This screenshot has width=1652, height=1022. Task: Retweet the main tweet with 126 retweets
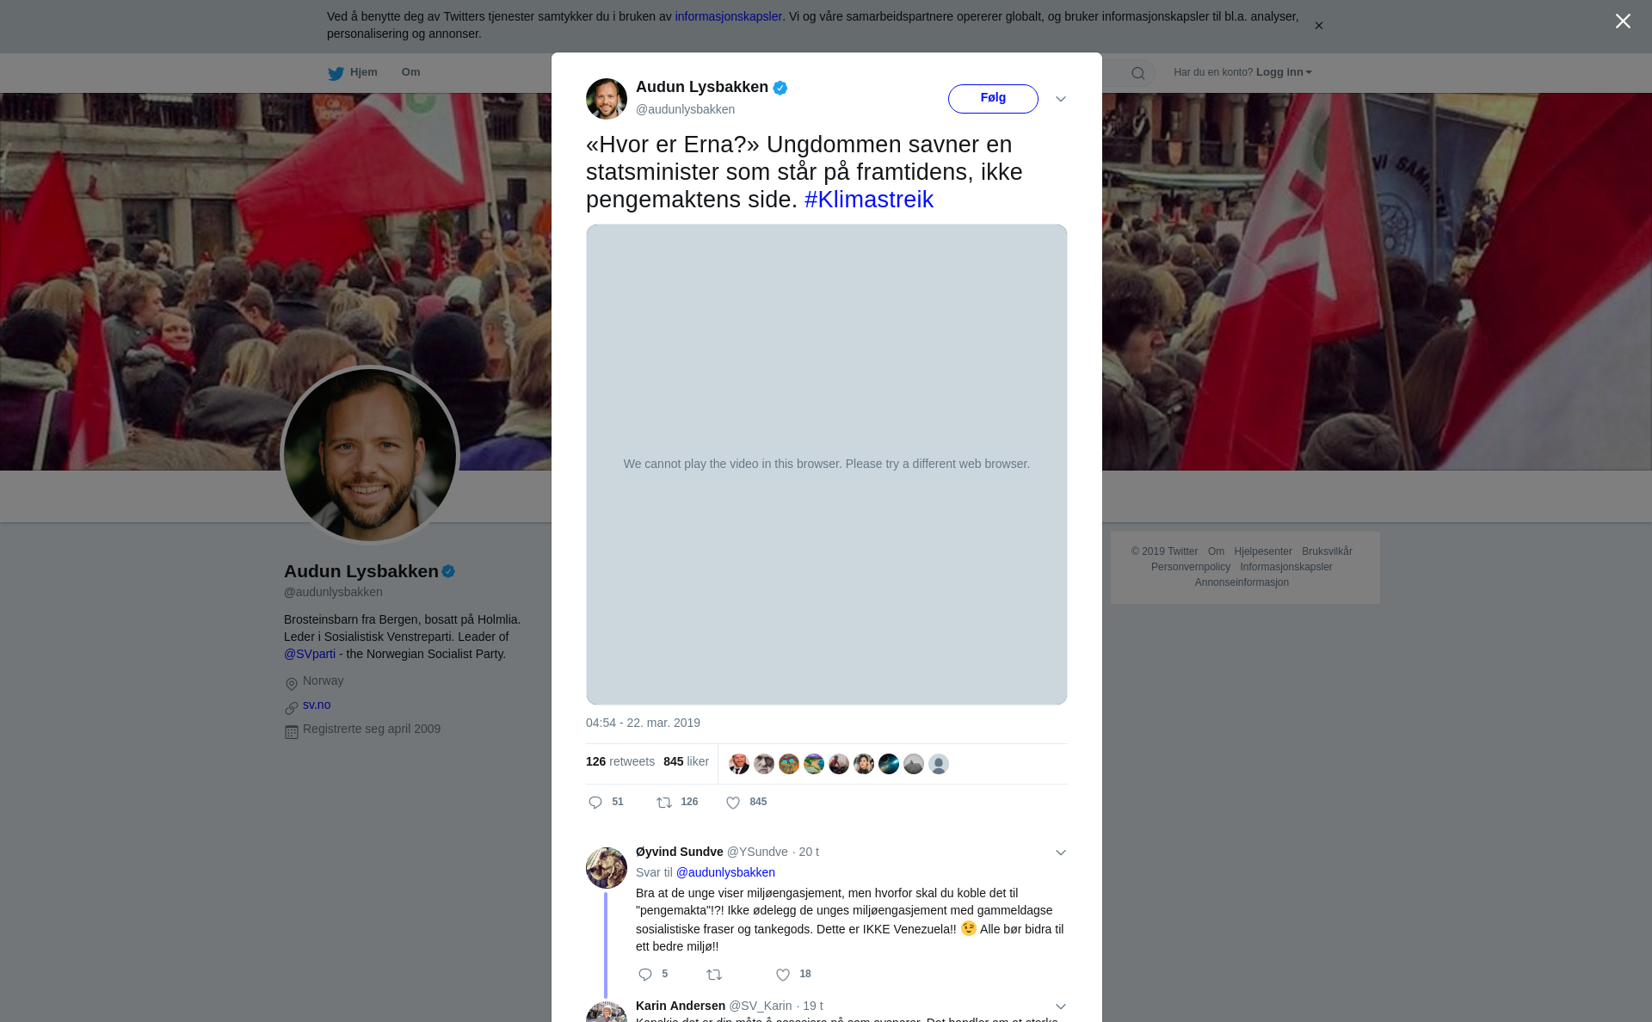[x=664, y=803]
